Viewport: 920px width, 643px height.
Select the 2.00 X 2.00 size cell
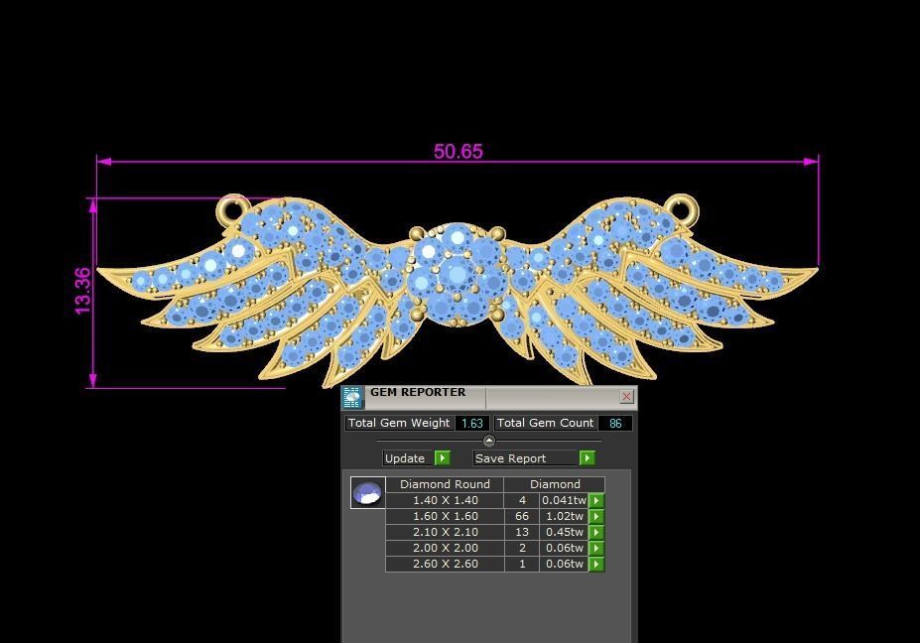[x=445, y=548]
